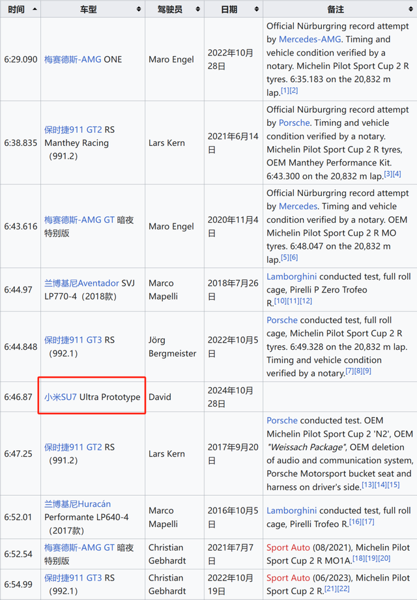Open citation [11] reference

coord(293,301)
